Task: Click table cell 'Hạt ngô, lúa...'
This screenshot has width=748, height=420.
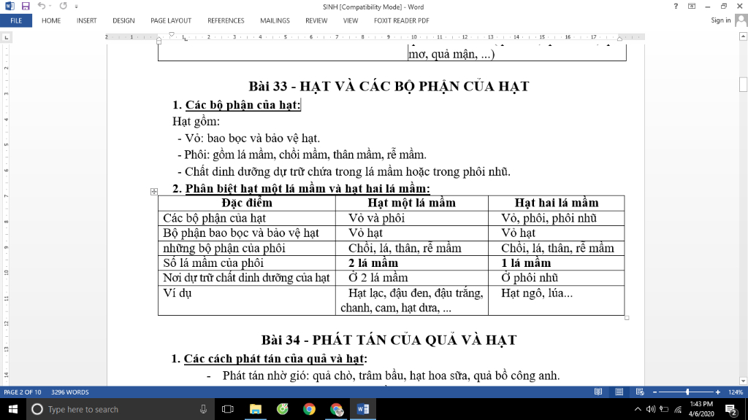Action: 537,293
